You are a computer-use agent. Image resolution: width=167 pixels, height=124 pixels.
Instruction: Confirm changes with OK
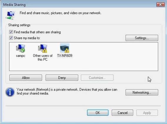click(x=98, y=113)
